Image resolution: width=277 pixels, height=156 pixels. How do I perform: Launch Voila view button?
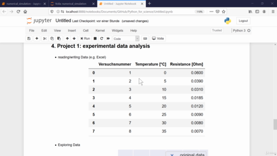(x=158, y=39)
